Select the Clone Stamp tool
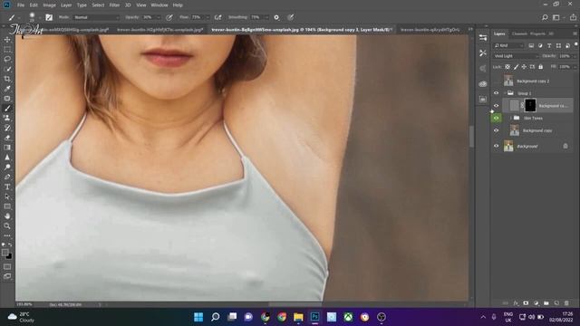 click(x=7, y=118)
